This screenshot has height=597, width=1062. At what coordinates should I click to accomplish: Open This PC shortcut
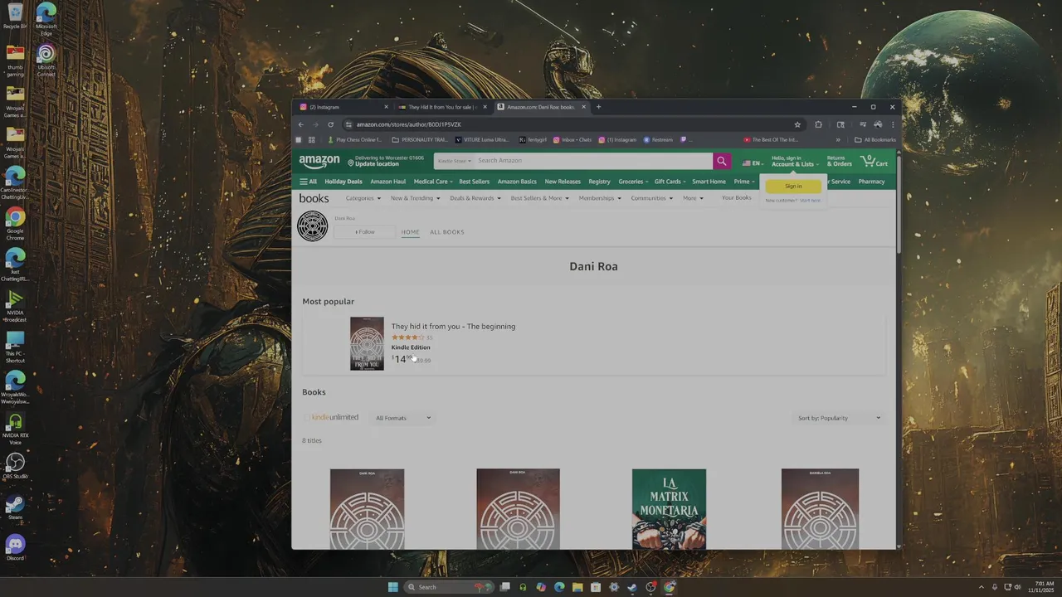(x=15, y=347)
